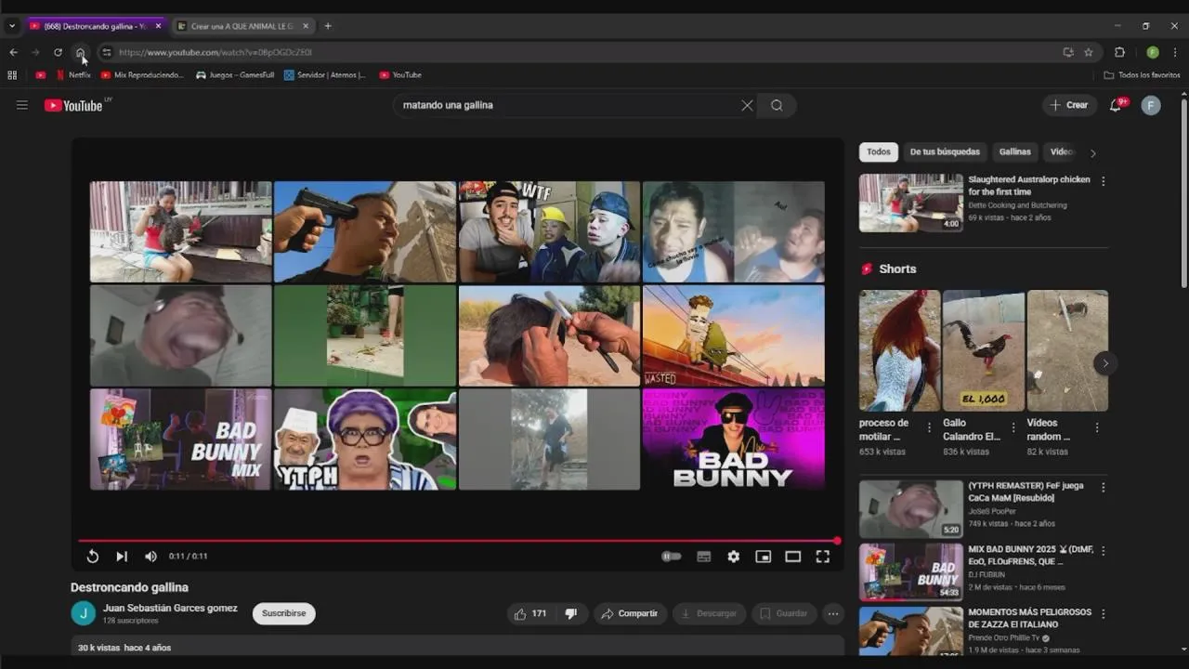Open the tab search dropdown
Image resolution: width=1189 pixels, height=669 pixels.
tap(12, 26)
